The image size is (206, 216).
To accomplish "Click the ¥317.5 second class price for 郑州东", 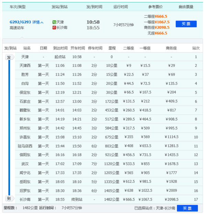I will pos(129,128).
